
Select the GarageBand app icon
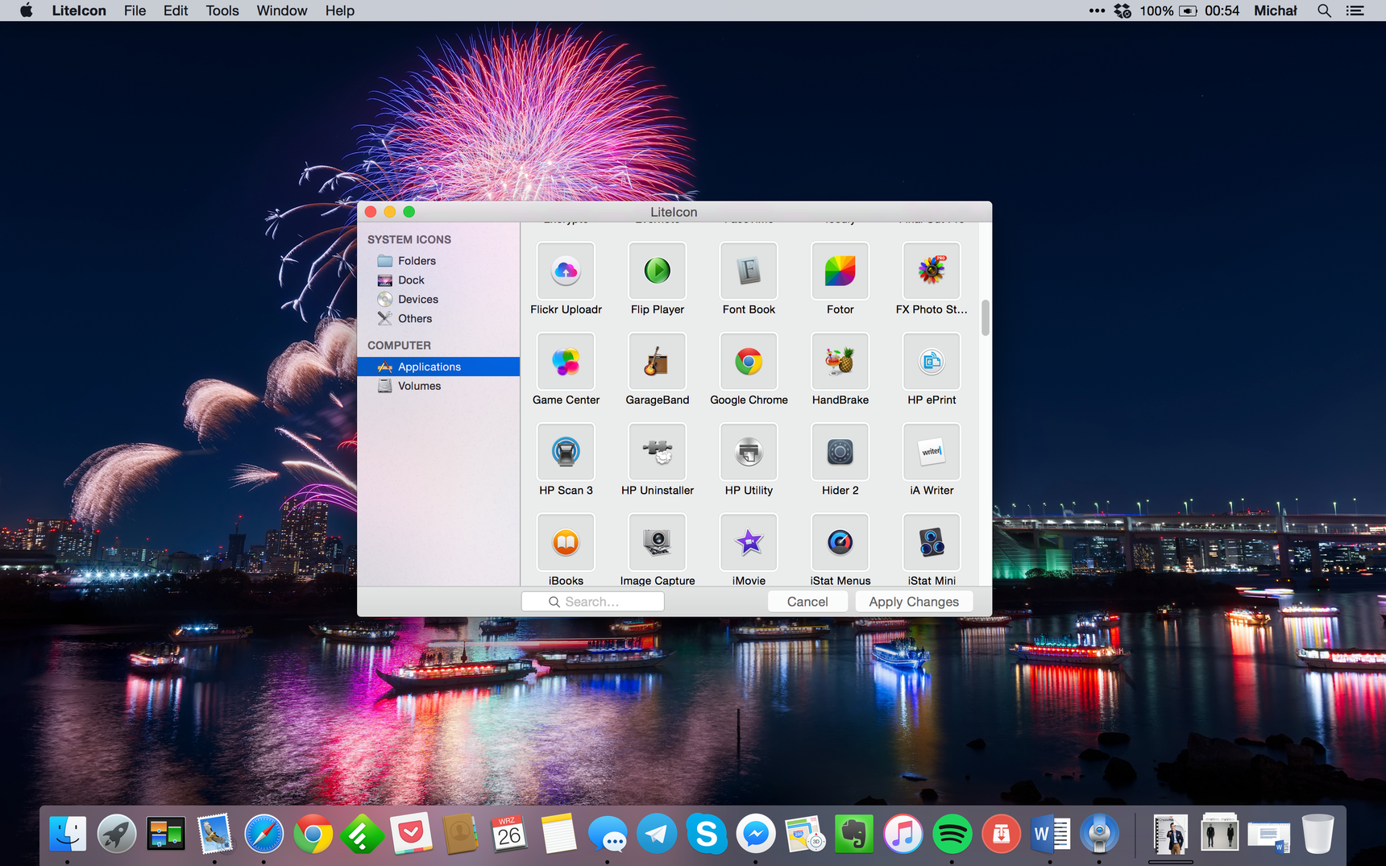click(x=657, y=362)
